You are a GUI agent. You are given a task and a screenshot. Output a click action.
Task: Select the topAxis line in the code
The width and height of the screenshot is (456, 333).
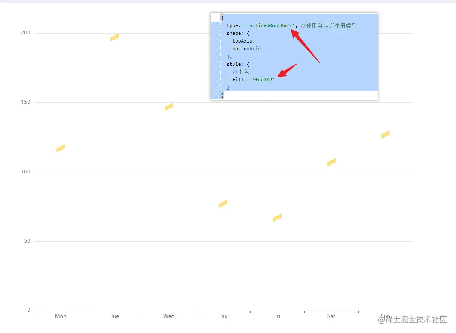click(x=243, y=41)
